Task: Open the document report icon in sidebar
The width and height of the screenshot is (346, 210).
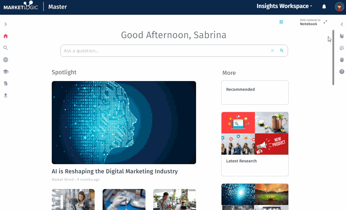Action: point(6,83)
